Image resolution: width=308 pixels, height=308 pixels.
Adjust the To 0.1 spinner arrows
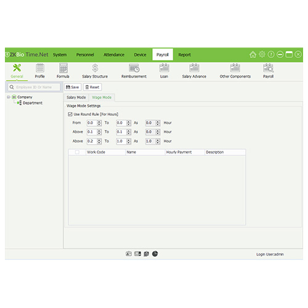coord(129,132)
